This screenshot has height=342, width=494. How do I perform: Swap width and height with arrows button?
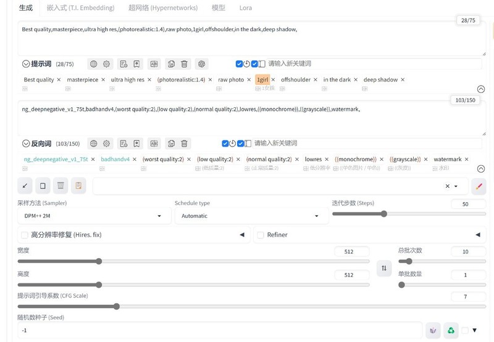coord(384,268)
